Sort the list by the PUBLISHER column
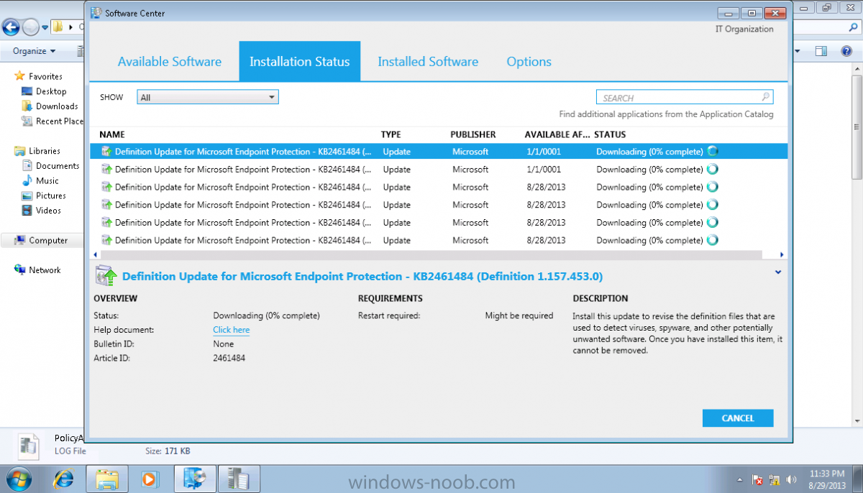 (473, 134)
